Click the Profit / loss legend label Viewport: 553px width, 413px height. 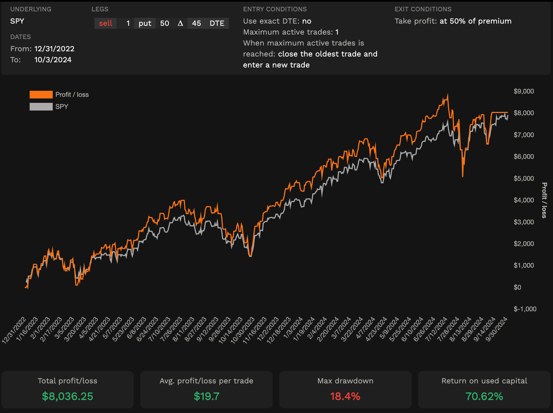(72, 95)
